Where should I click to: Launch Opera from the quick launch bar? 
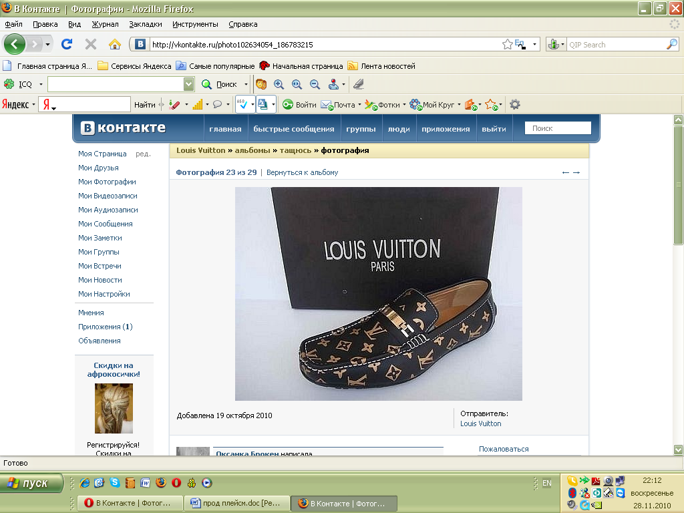(176, 482)
